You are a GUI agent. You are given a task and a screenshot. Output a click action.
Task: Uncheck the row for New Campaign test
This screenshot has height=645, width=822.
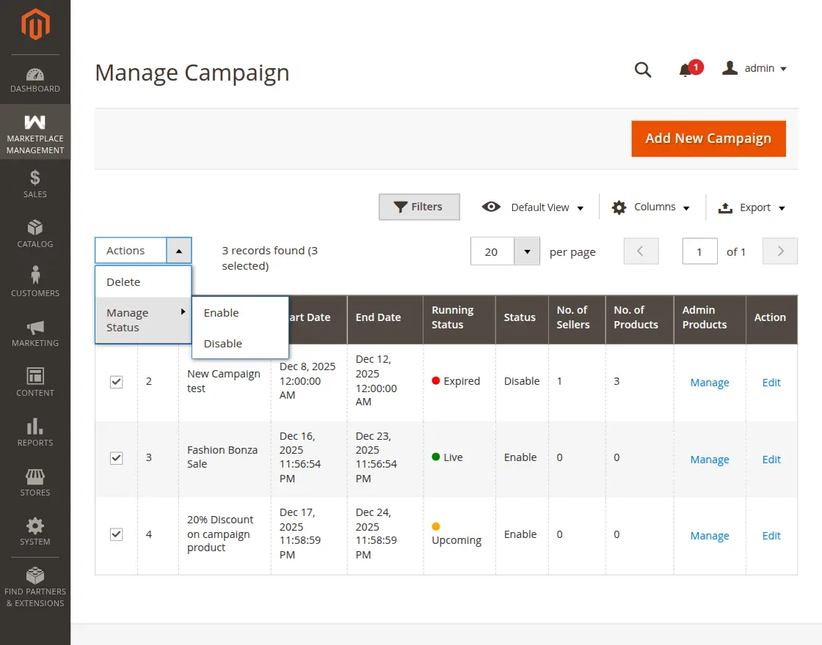pyautogui.click(x=115, y=382)
